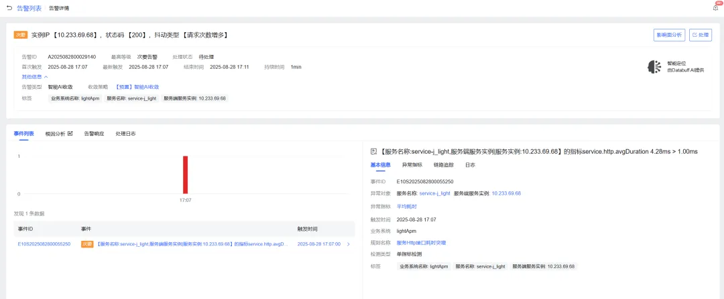Click the 业务系统名称: lightApm tag in alert header

(75, 98)
